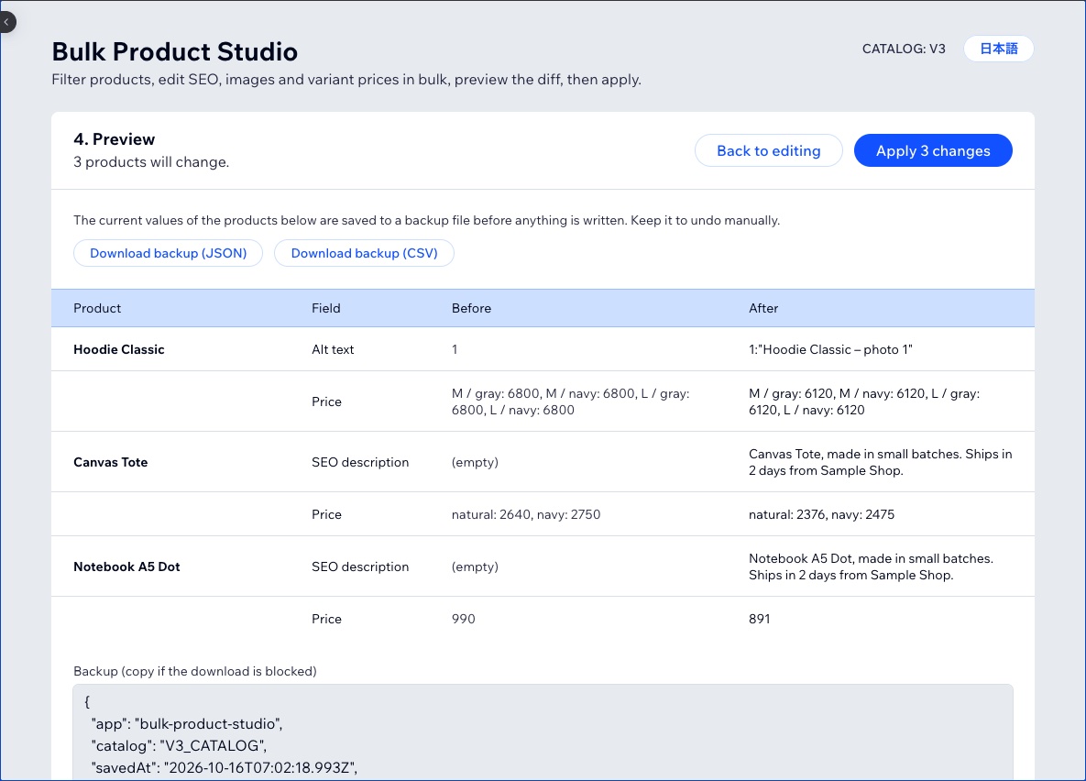Screen dimensions: 1086x781
Task: Collapse side panel with the back chevron
Action: 6,22
